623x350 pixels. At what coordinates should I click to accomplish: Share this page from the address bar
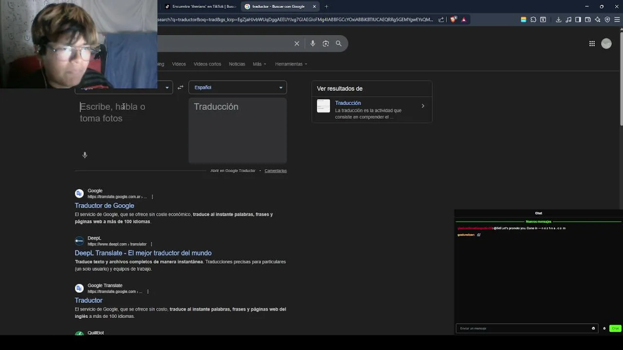click(x=441, y=19)
